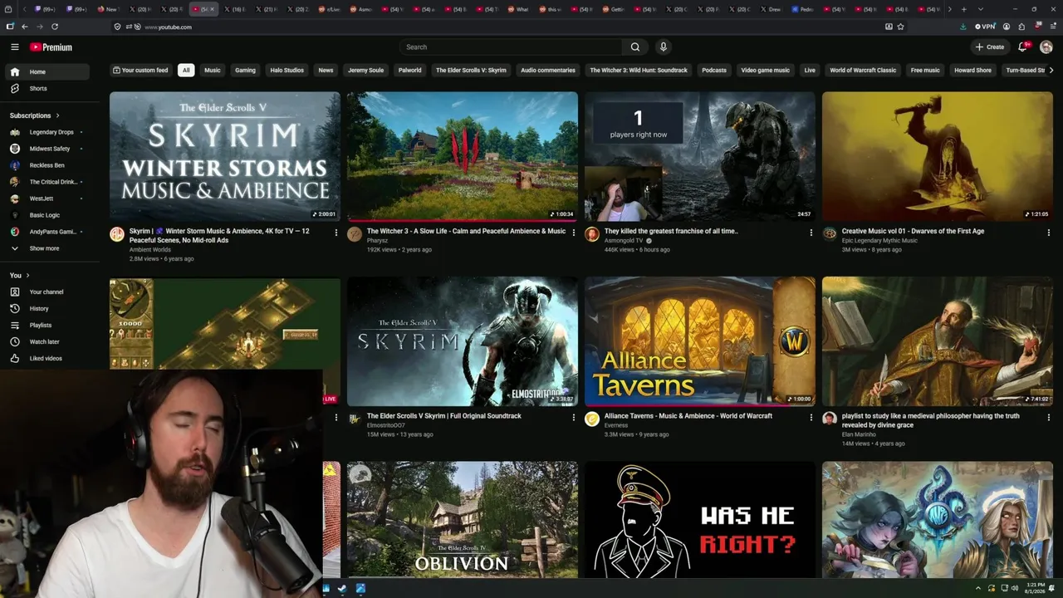Open Playlists in the sidebar
This screenshot has height=598, width=1063.
[x=48, y=326]
